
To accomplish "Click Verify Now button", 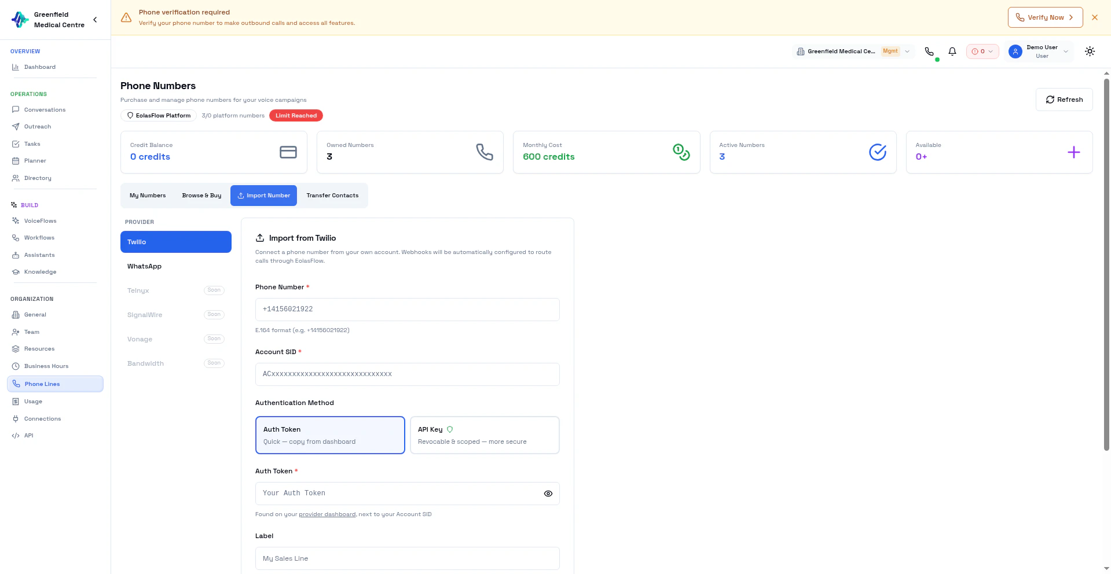I will pos(1045,17).
